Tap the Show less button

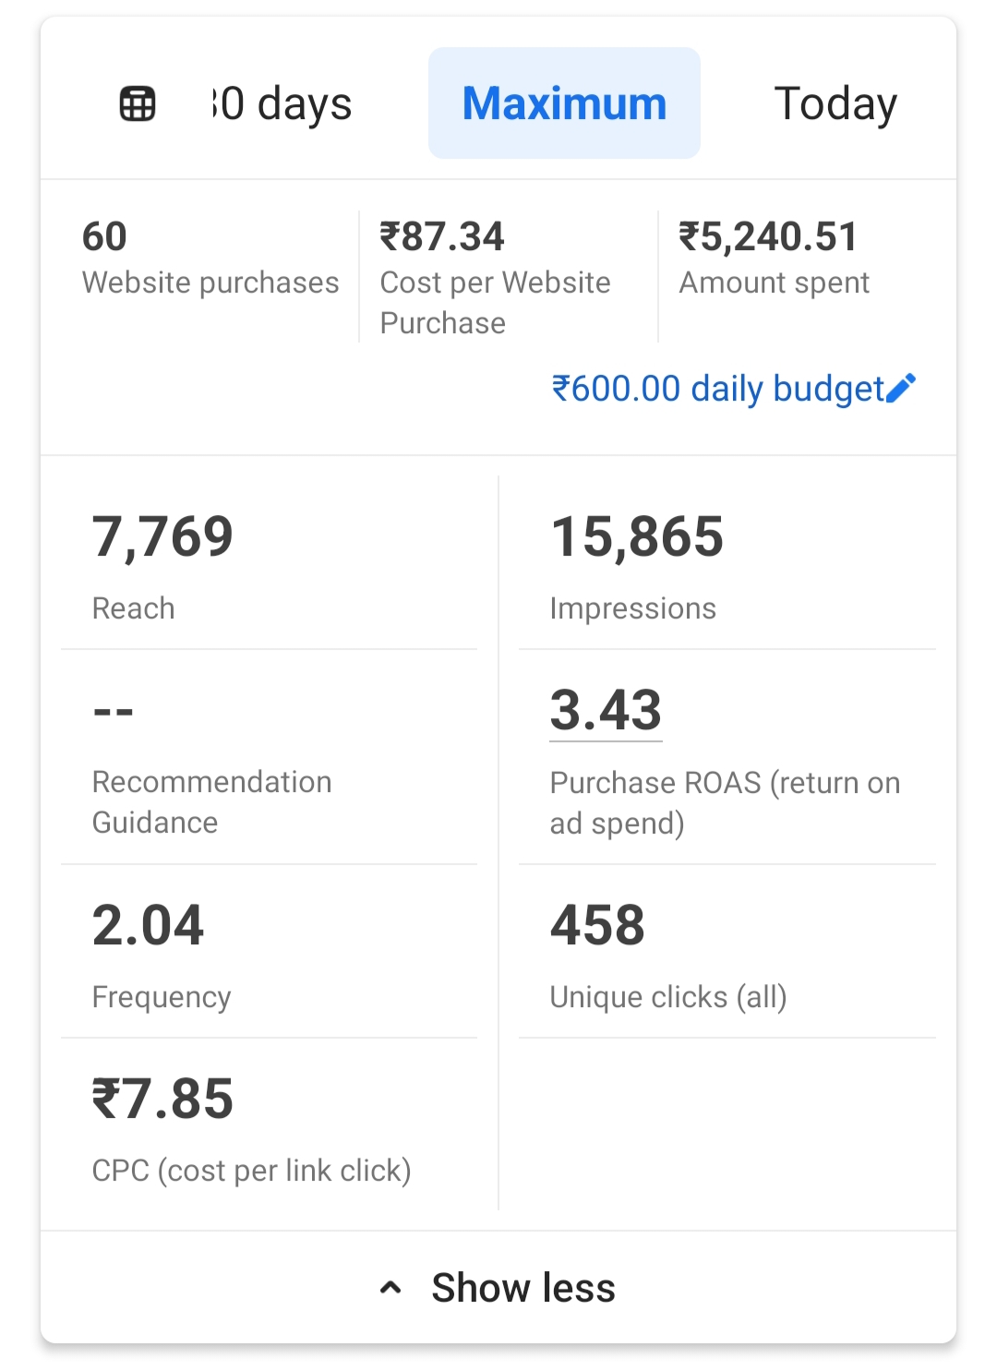(523, 1288)
